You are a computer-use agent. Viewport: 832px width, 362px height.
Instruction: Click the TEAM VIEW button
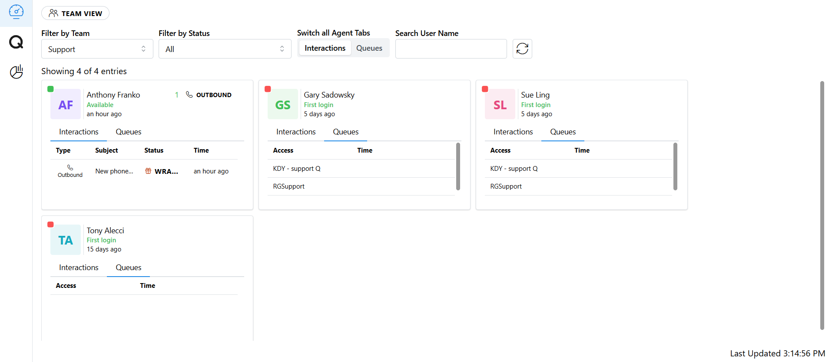75,13
